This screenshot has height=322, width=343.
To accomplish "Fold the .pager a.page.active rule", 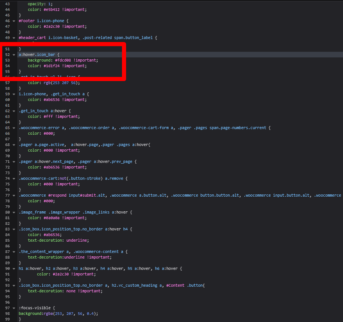I will [14, 144].
